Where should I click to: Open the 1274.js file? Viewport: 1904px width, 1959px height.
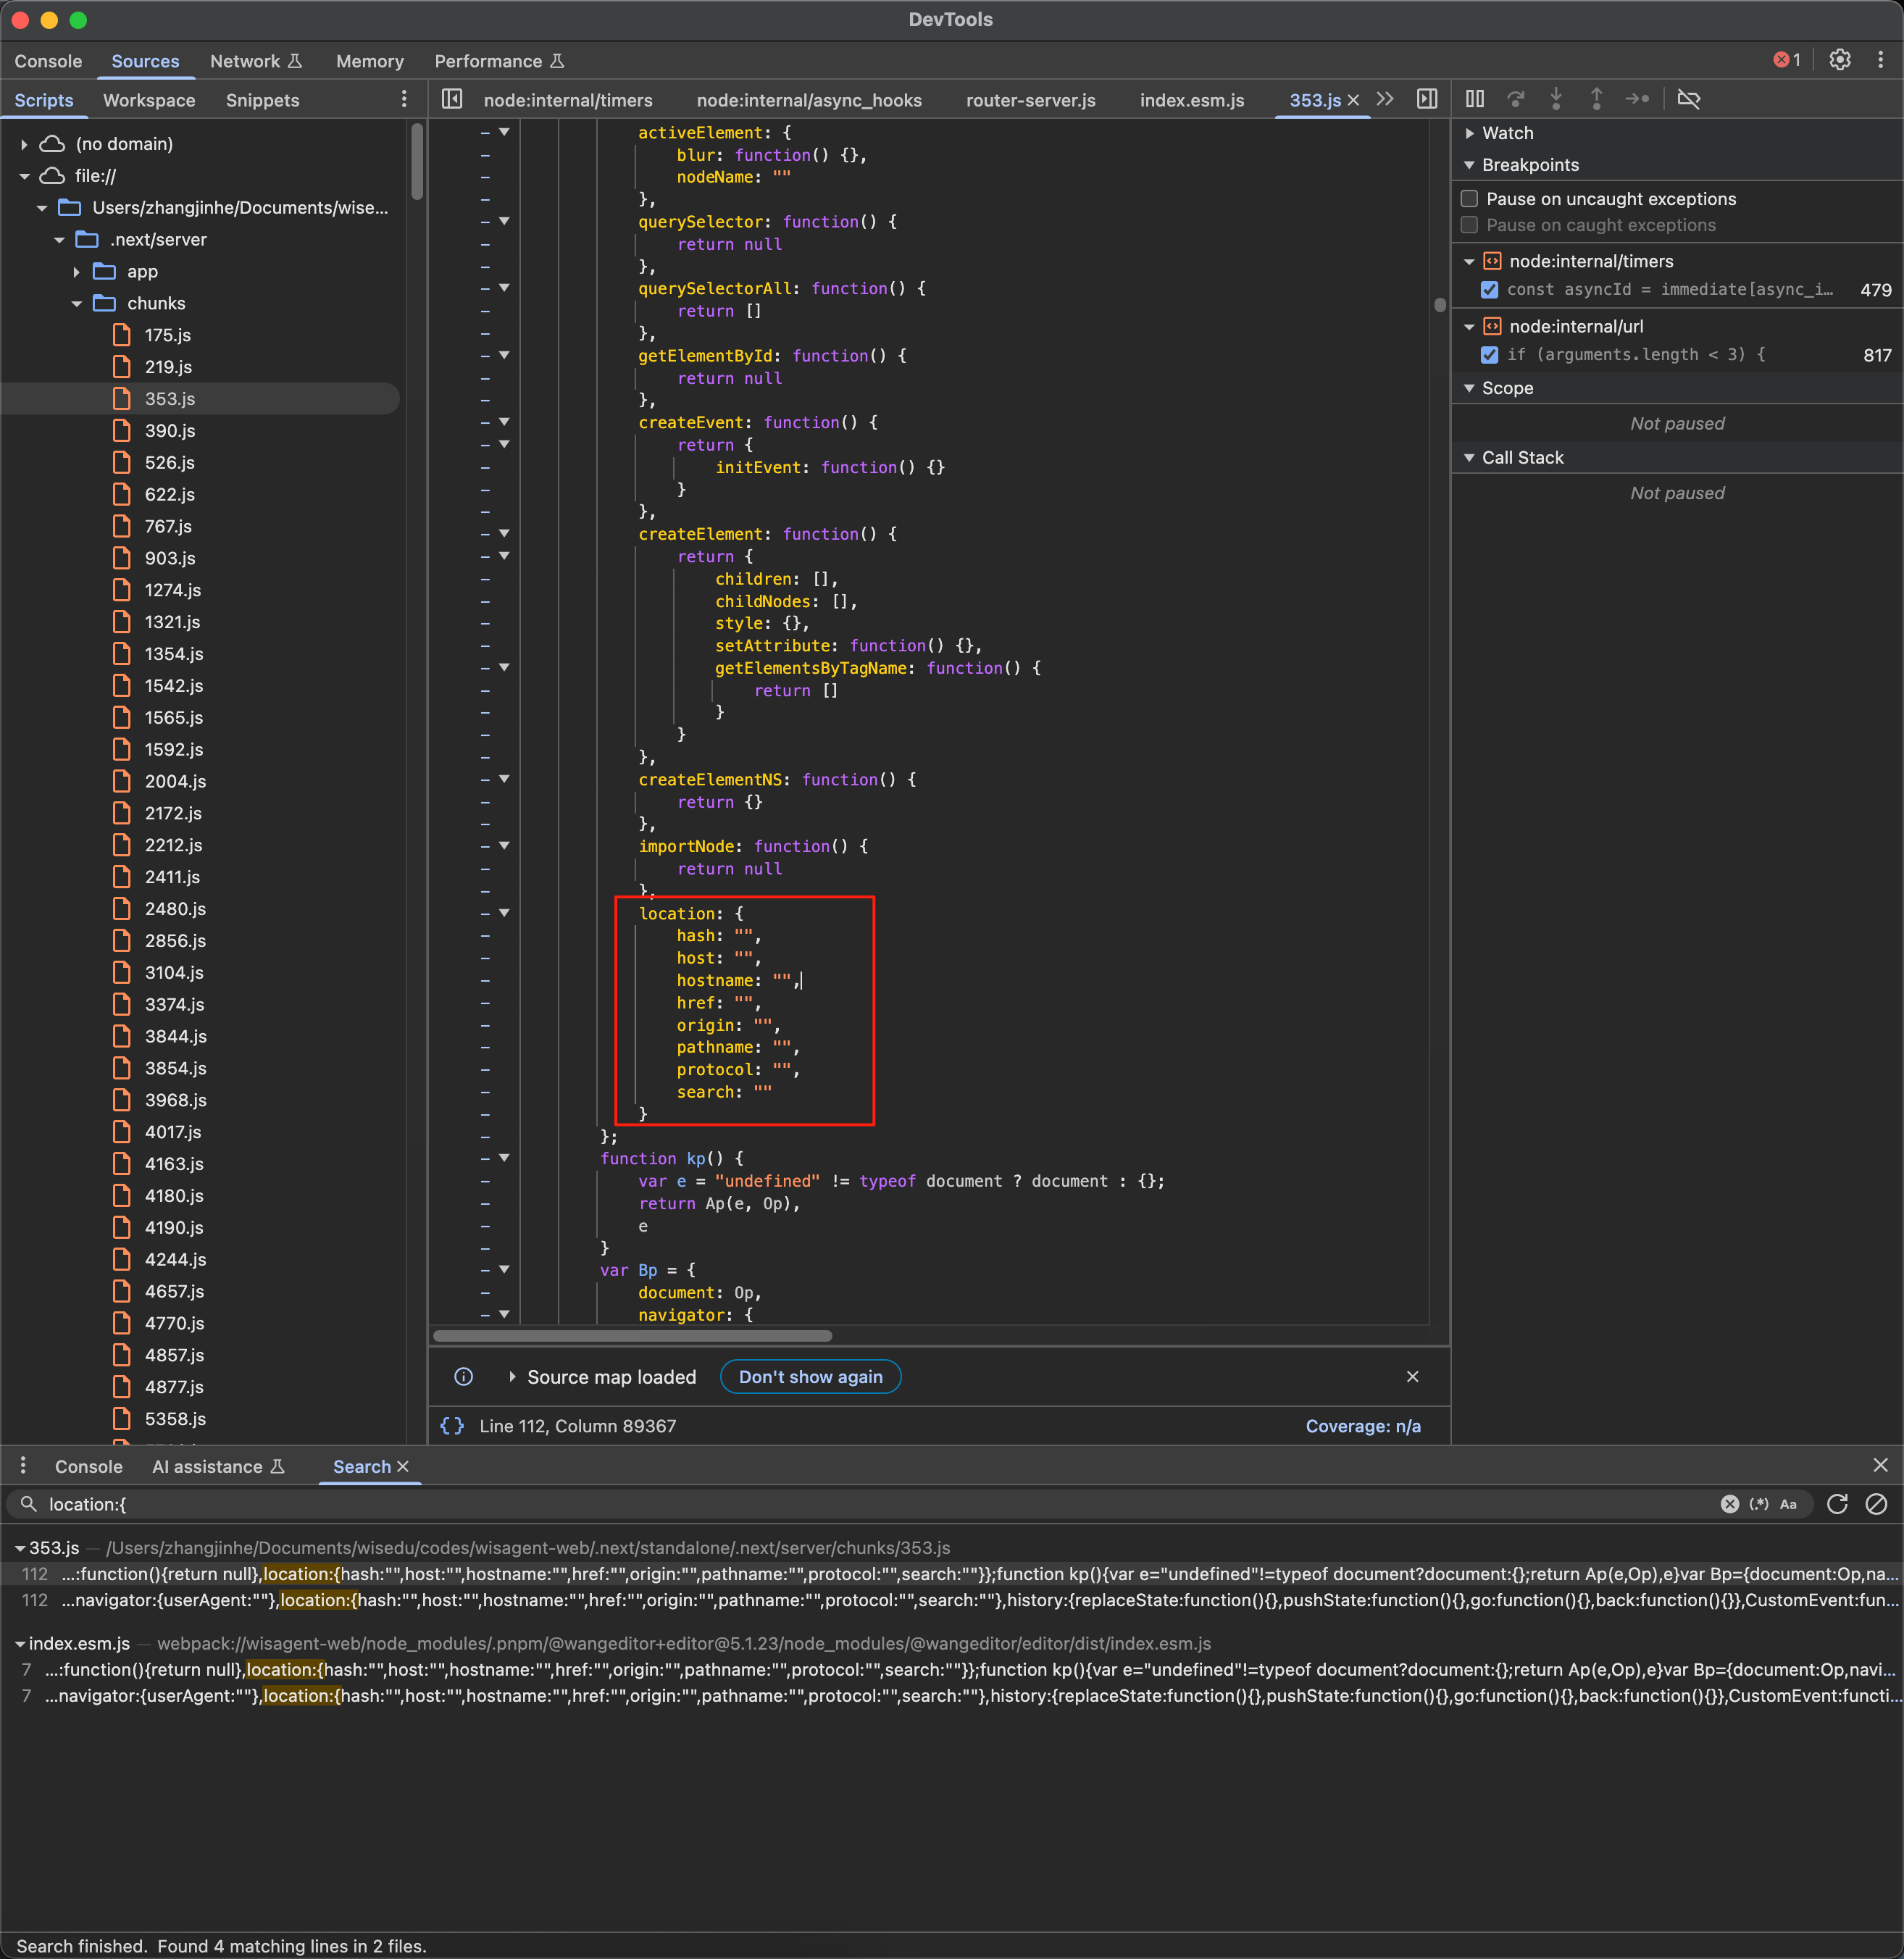tap(172, 590)
